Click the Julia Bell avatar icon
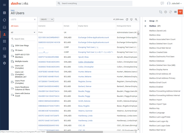The height and width of the screenshot is (133, 184). click(x=169, y=3)
